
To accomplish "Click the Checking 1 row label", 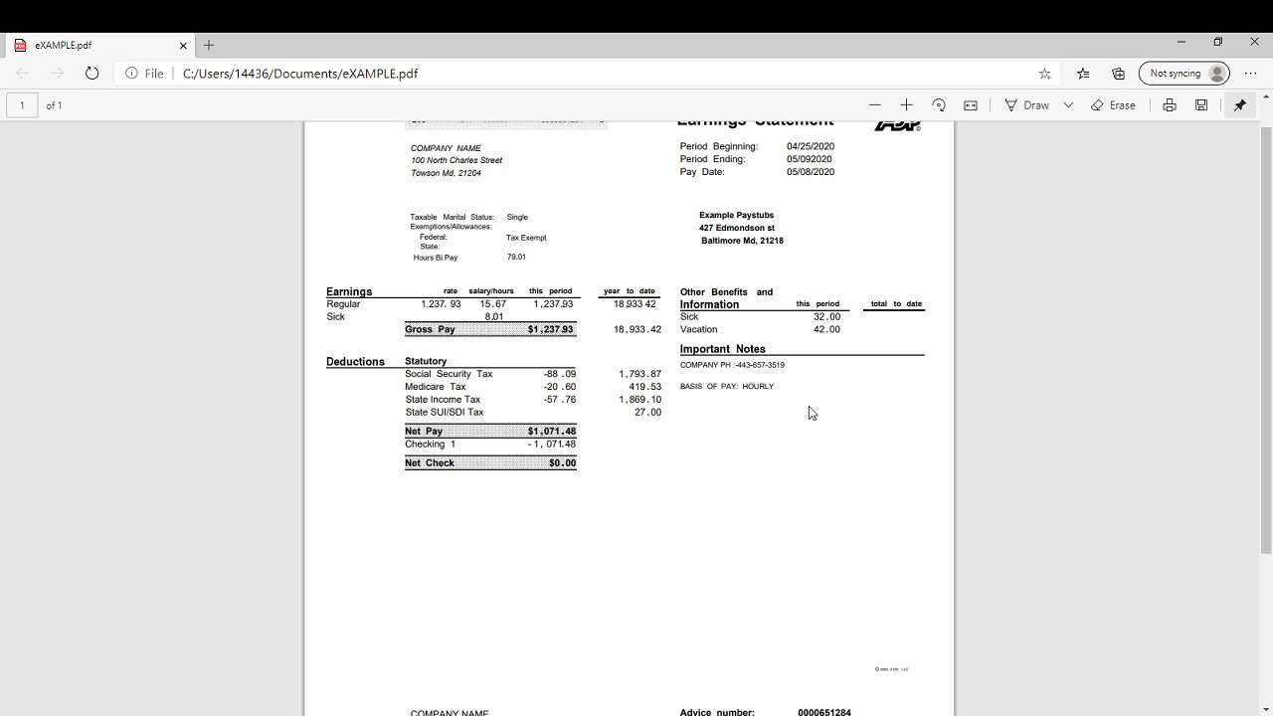I will [x=430, y=444].
